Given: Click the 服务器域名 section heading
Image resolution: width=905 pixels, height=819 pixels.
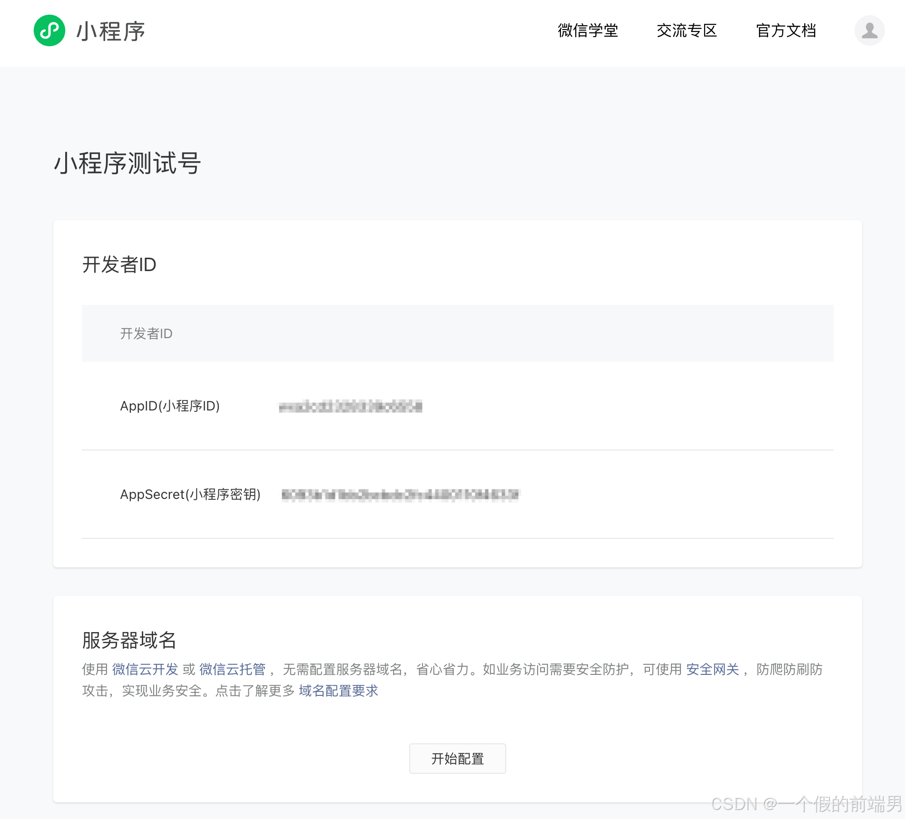Looking at the screenshot, I should click(x=129, y=640).
